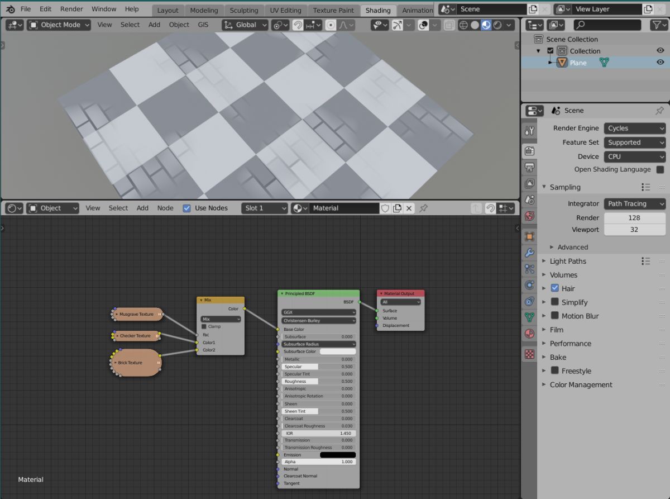Hide the Plane object in outliner

point(660,63)
